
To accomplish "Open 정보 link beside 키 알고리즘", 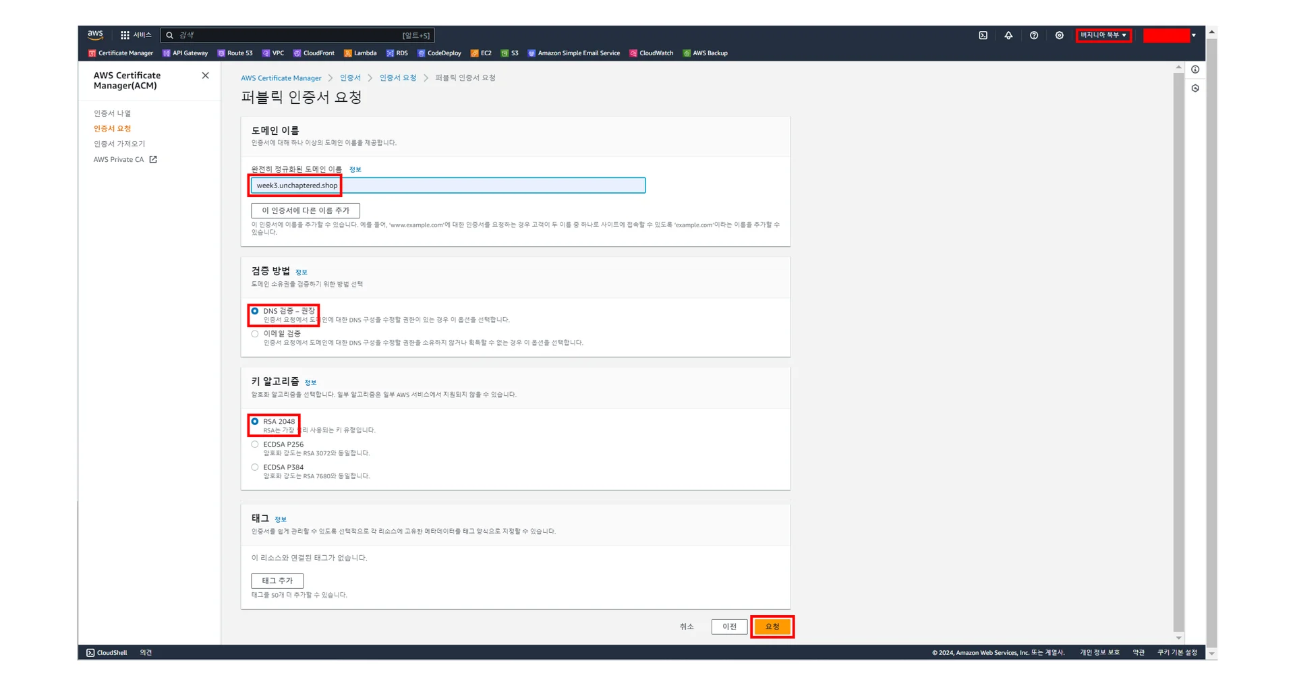I will point(310,382).
